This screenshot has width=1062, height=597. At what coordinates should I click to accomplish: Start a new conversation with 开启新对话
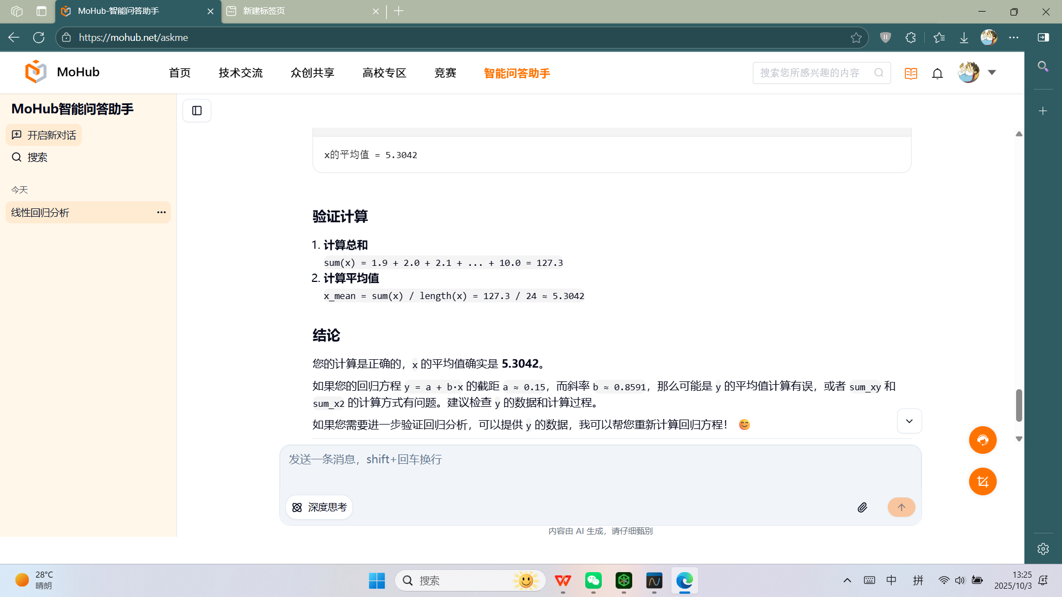tap(44, 135)
